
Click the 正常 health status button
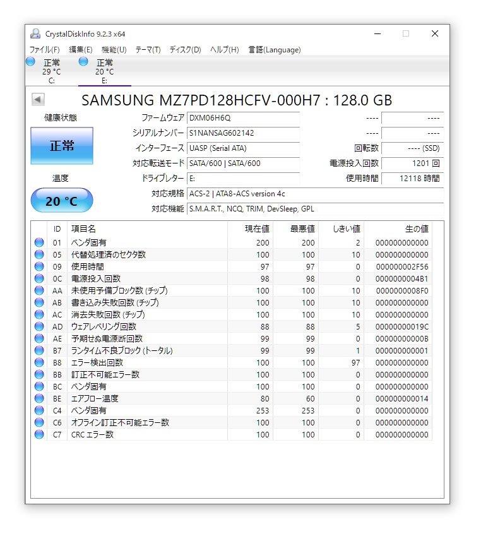pos(62,146)
